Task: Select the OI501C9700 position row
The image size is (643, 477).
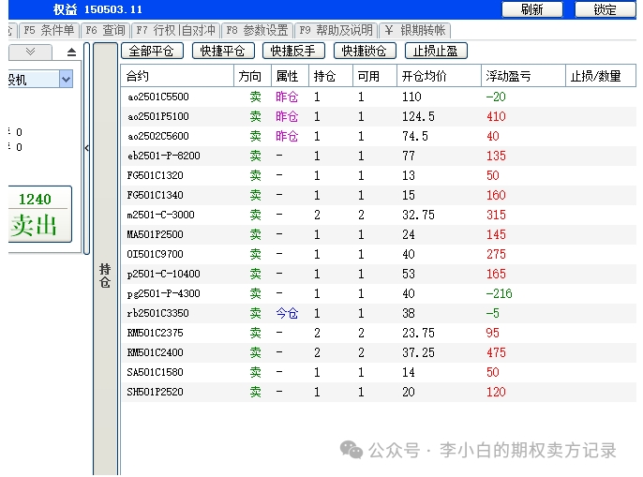Action: pyautogui.click(x=379, y=254)
